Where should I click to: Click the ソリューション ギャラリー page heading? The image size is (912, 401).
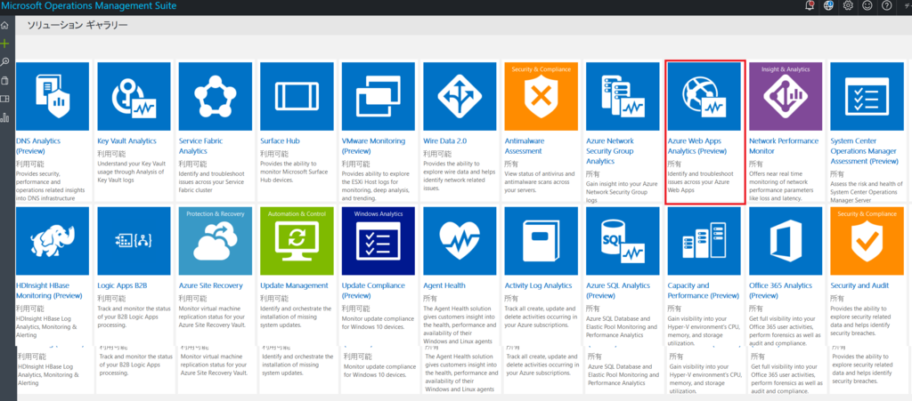tap(77, 25)
